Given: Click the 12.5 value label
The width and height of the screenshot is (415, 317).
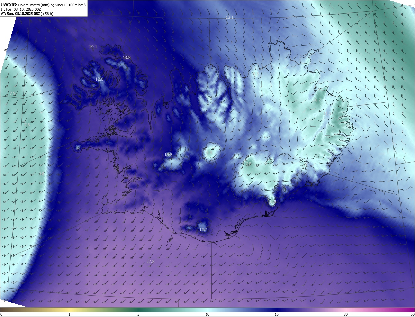Looking at the screenshot, I should pos(203,230).
